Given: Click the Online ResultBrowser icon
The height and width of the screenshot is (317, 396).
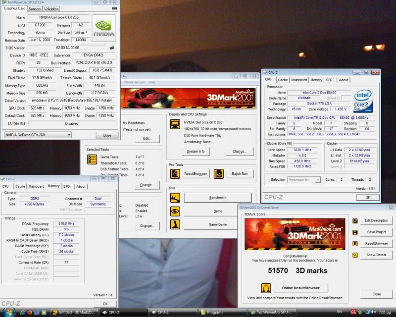Looking at the screenshot, I should (266, 288).
